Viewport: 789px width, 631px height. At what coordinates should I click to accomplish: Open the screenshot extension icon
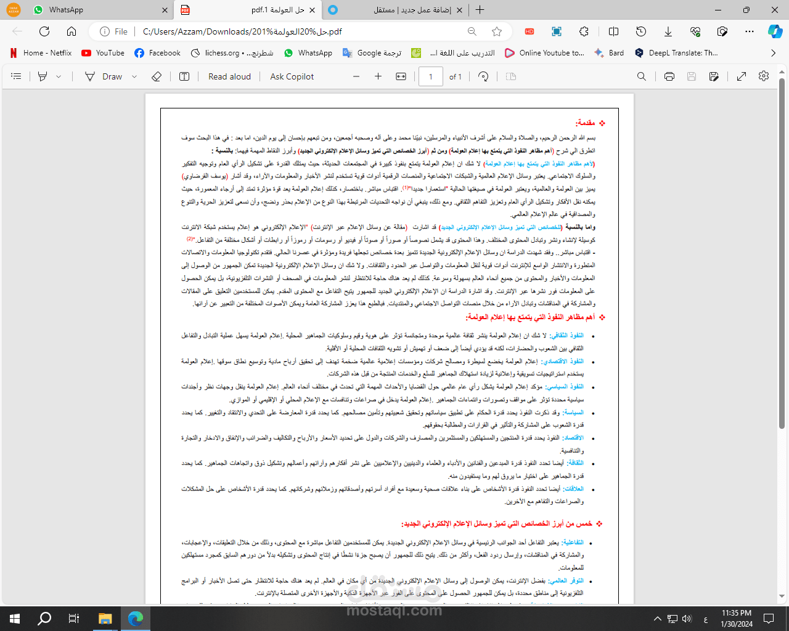click(557, 31)
